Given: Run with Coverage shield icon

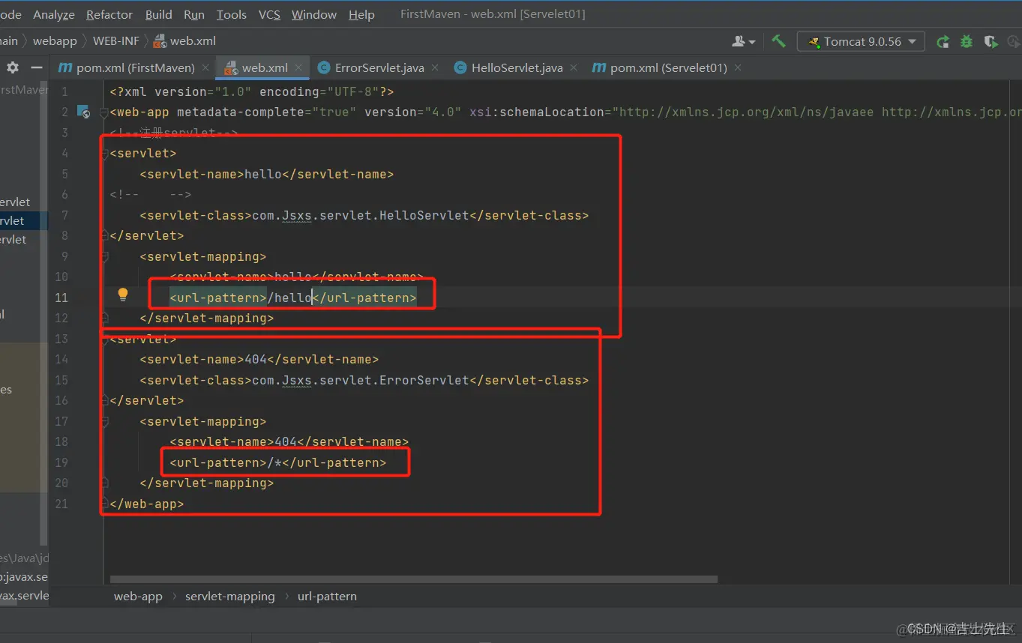Looking at the screenshot, I should [991, 42].
